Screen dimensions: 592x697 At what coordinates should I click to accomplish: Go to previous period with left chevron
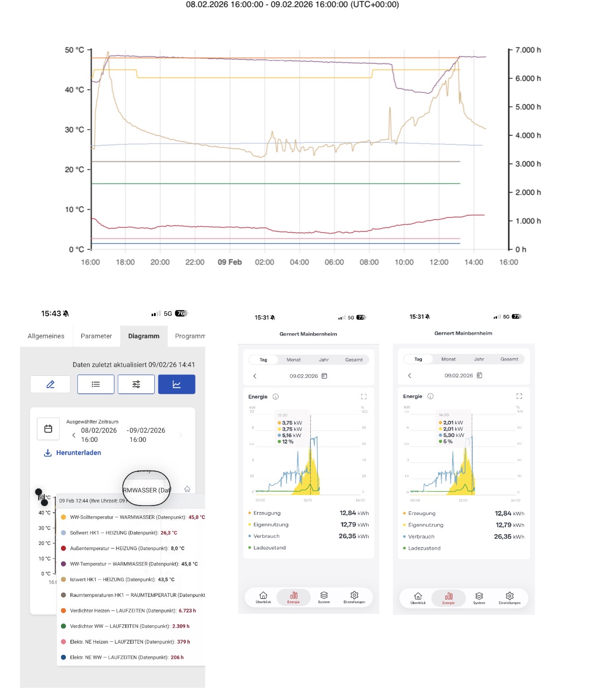[74, 435]
